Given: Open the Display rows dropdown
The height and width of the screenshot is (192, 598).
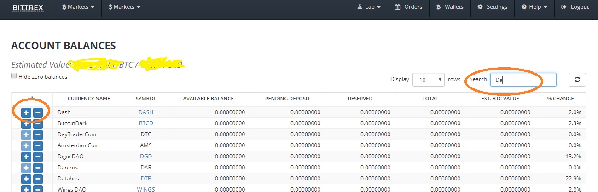Looking at the screenshot, I should point(429,80).
